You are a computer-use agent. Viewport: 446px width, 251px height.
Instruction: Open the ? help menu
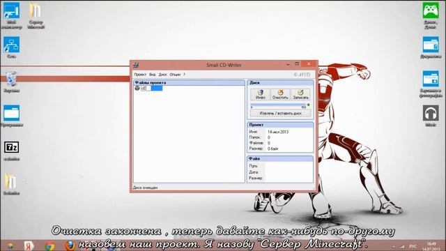pyautogui.click(x=184, y=75)
